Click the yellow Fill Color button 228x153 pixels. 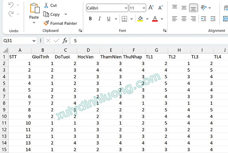tap(140, 19)
